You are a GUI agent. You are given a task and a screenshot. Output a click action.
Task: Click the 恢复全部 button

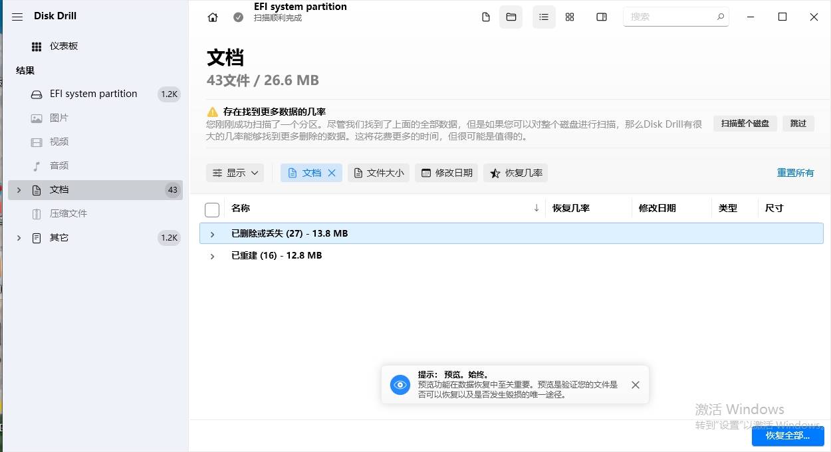click(x=787, y=435)
